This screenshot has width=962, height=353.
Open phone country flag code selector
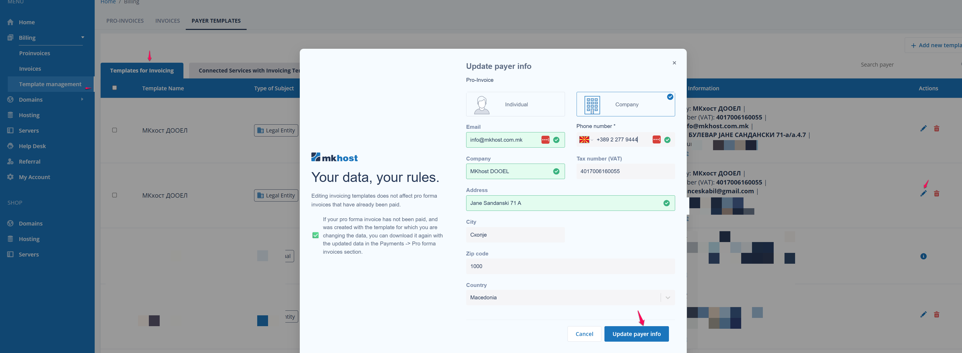point(586,140)
